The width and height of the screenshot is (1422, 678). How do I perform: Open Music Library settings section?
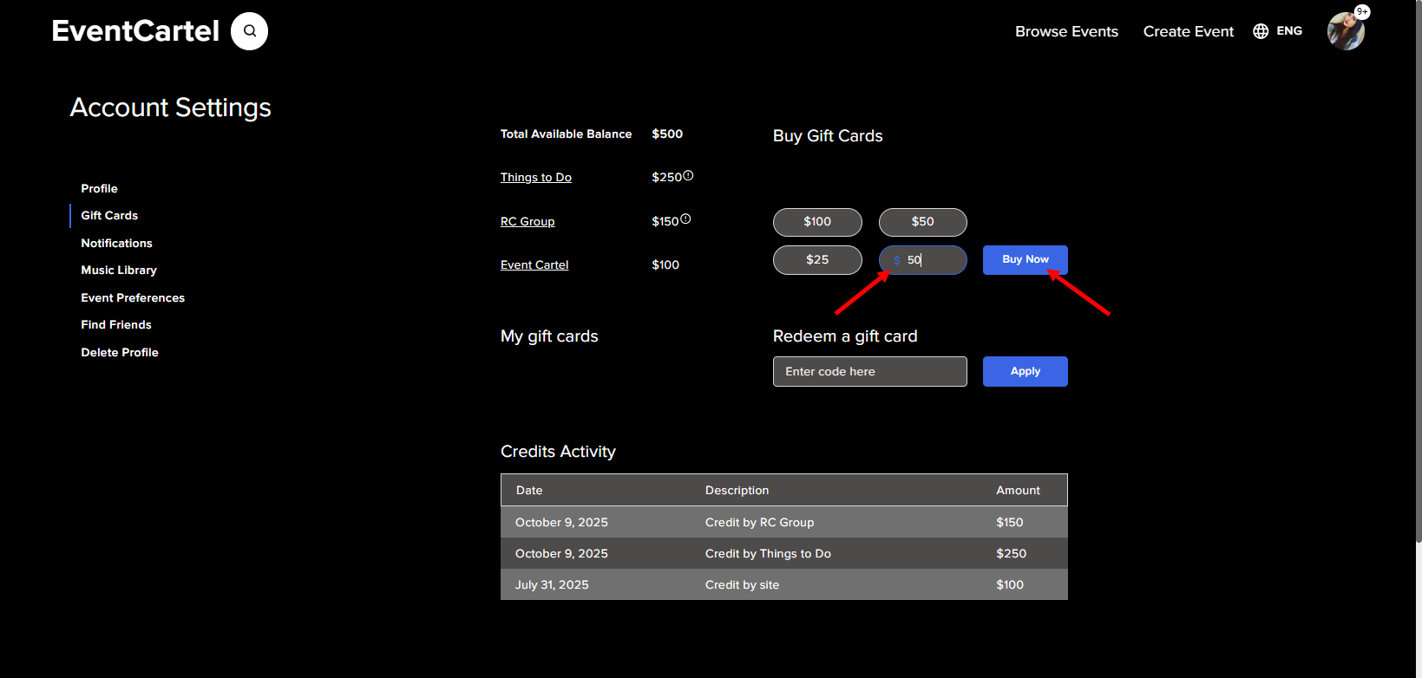click(x=119, y=271)
